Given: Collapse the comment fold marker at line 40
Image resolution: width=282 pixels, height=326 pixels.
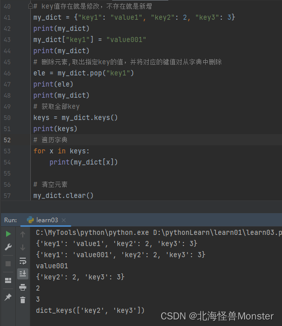Looking at the screenshot, I should [x=30, y=6].
